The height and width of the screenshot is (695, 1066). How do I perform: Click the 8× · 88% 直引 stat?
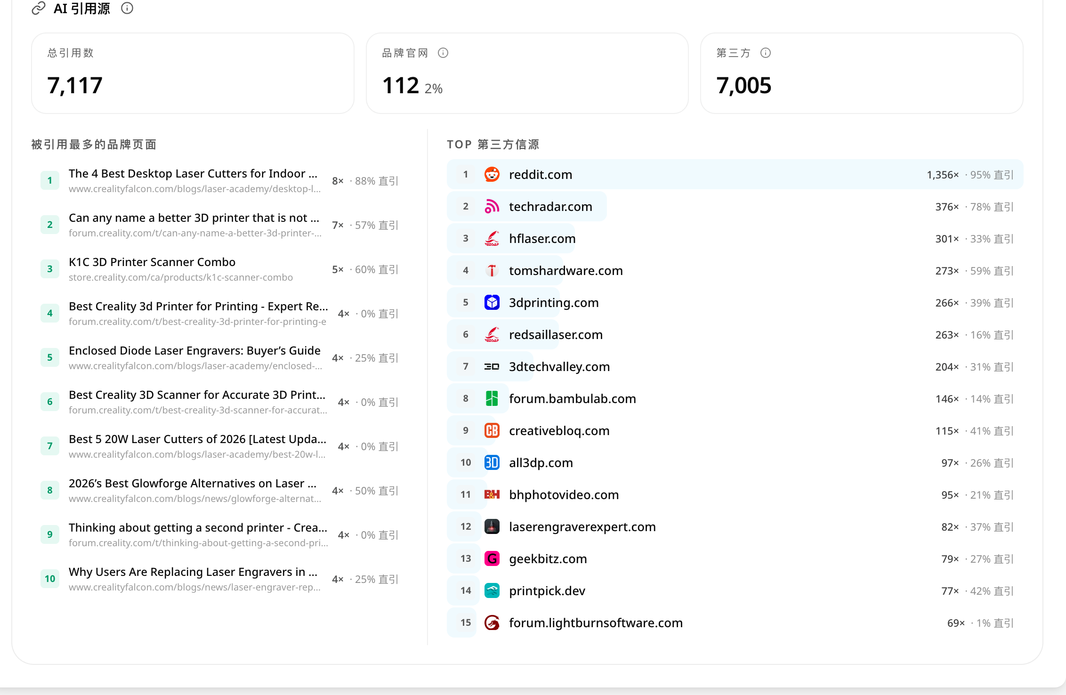coord(365,181)
